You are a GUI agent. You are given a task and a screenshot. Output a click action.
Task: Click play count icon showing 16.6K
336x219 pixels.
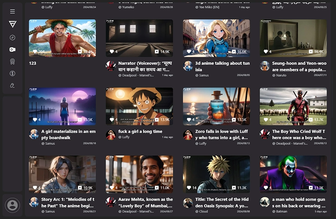tap(234, 52)
